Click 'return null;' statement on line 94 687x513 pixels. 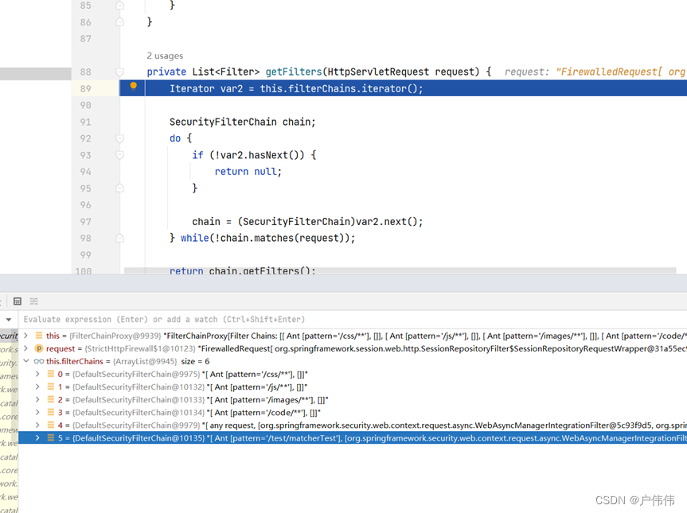coord(248,172)
